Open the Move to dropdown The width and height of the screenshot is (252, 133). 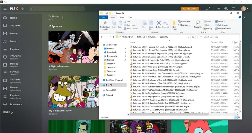144,25
